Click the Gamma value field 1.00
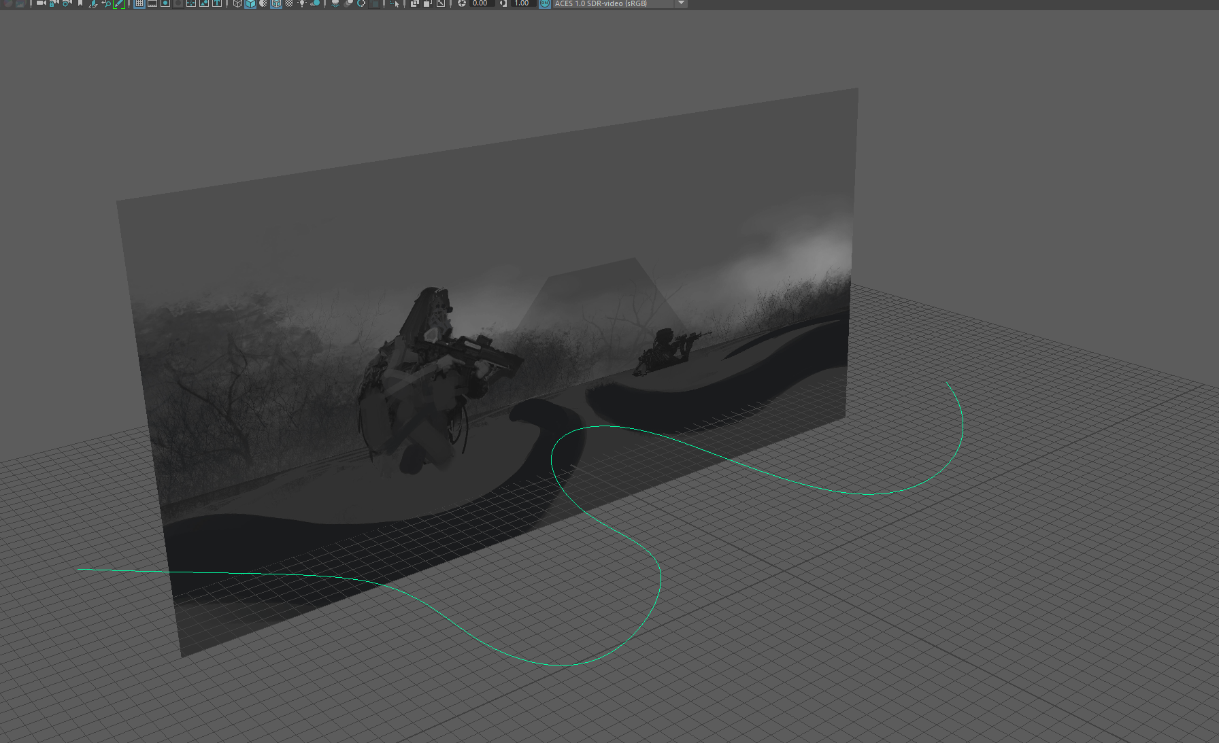The height and width of the screenshot is (743, 1219). (522, 3)
